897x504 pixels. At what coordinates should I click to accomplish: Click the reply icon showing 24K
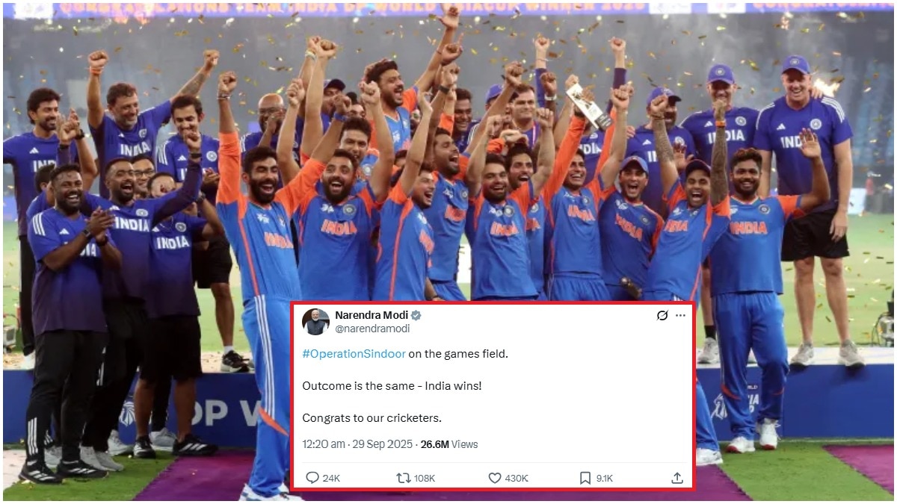[x=312, y=478]
